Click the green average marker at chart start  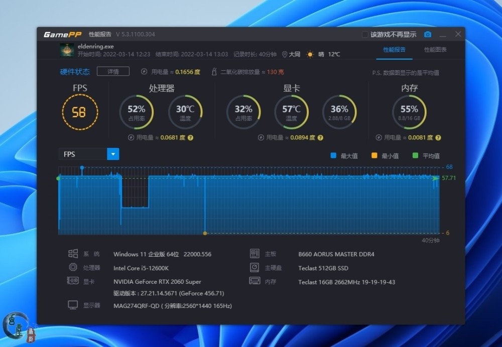coord(58,179)
